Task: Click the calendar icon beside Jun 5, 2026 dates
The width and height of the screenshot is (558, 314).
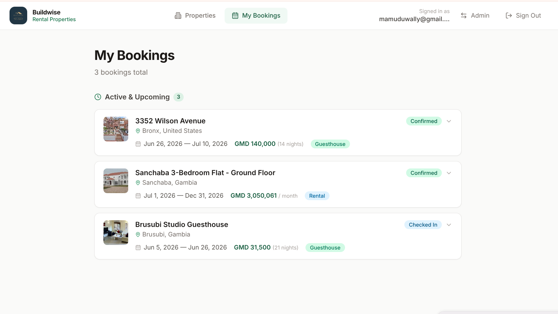Action: click(138, 247)
